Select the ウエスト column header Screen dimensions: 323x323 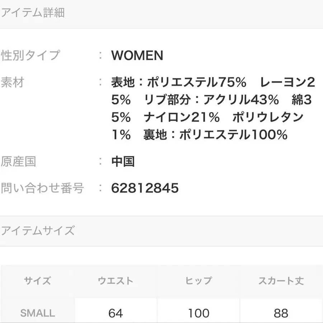pos(116,281)
